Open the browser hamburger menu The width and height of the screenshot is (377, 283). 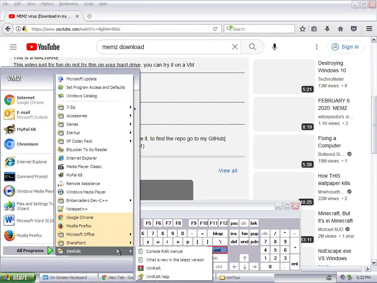click(369, 29)
